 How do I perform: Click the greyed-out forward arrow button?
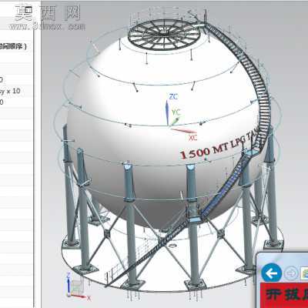pyautogui.click(x=291, y=273)
